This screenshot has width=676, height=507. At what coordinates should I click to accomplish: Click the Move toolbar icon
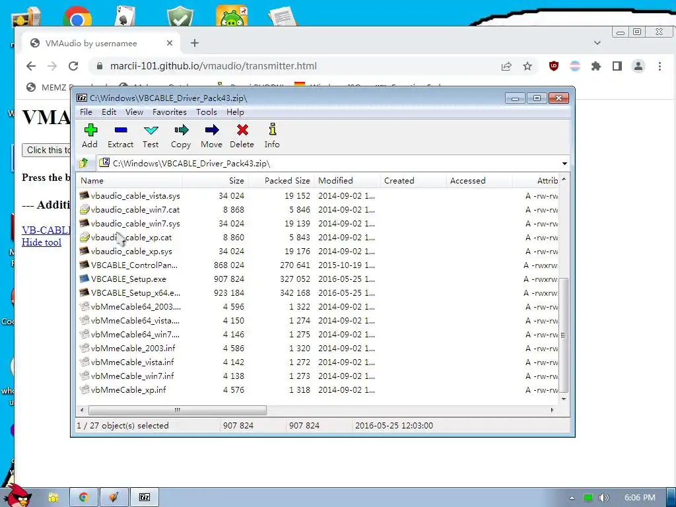tap(211, 136)
